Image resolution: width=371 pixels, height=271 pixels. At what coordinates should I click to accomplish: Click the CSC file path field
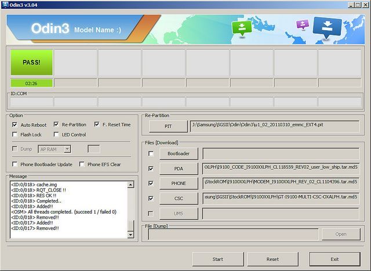pos(281,198)
